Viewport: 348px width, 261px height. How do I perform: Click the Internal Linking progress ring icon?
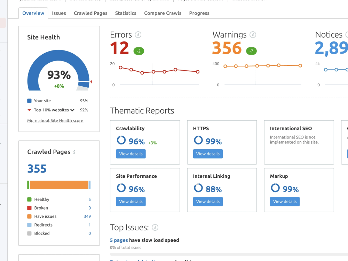(198, 188)
